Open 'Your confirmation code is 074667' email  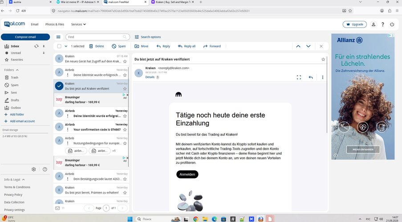click(x=91, y=127)
